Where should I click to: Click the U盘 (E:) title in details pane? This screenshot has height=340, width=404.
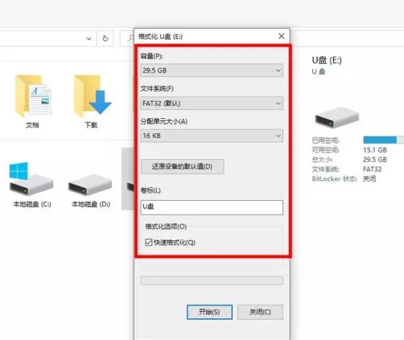[327, 60]
